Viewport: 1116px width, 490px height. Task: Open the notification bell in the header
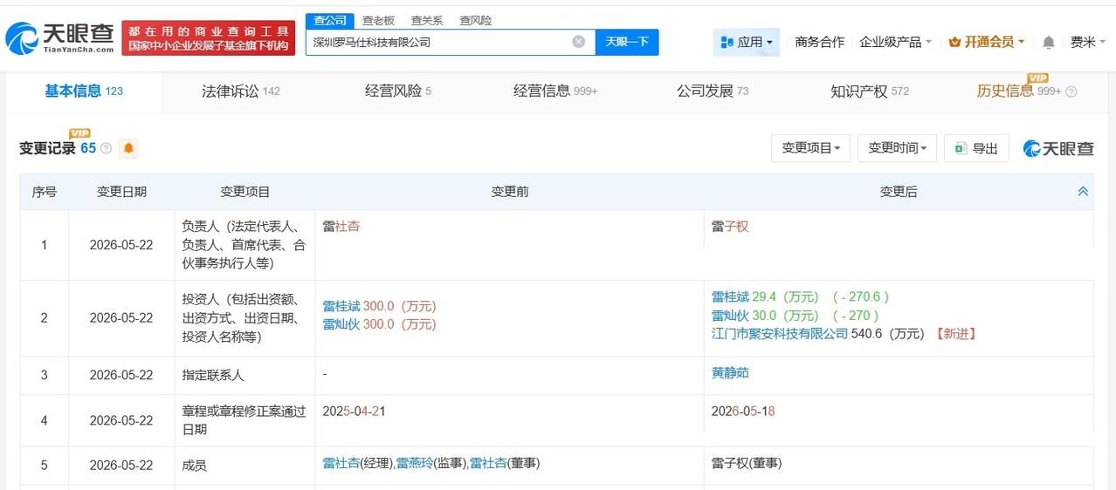coord(1048,42)
